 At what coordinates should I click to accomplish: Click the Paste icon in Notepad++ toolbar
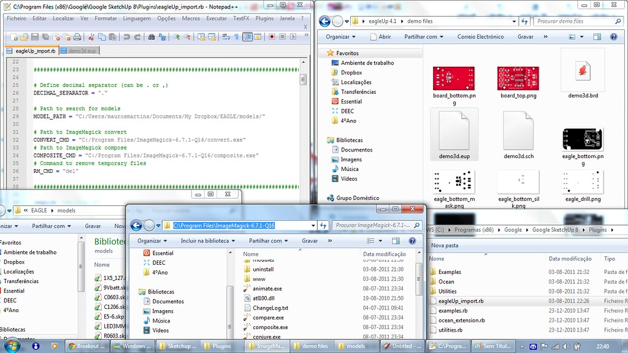(113, 37)
